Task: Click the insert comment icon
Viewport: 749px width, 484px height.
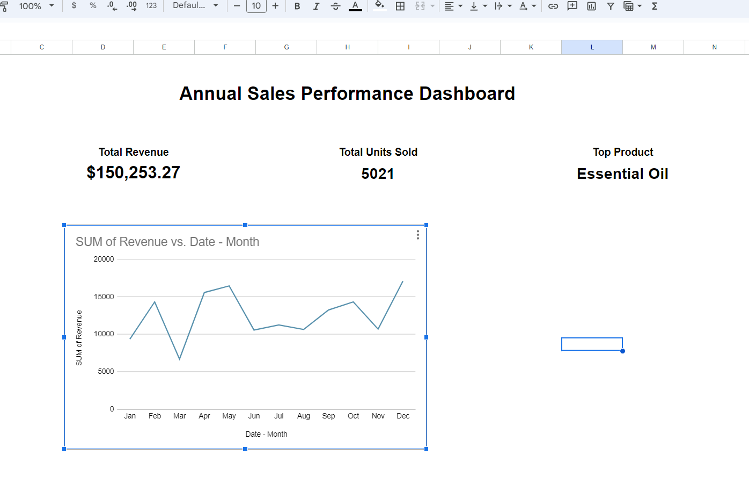Action: coord(572,6)
